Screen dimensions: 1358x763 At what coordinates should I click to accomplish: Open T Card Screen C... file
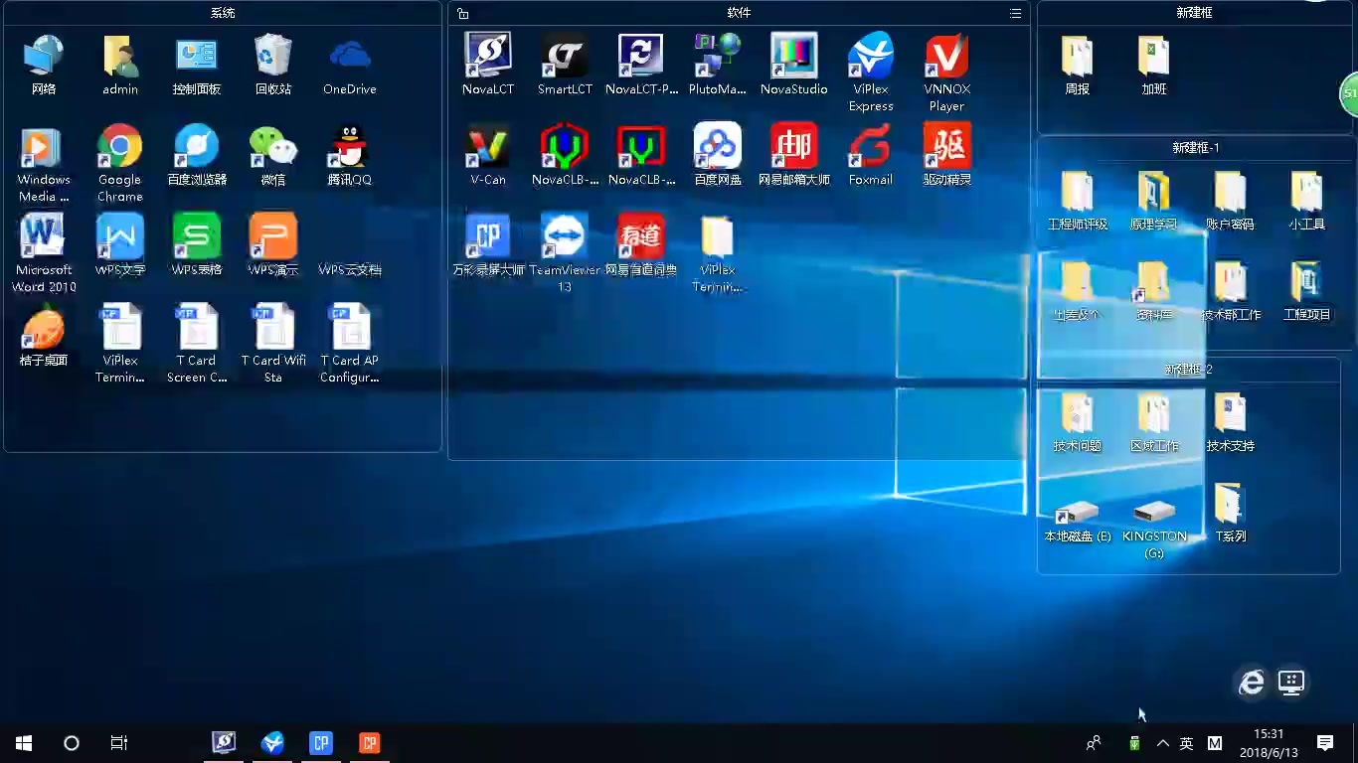197,343
